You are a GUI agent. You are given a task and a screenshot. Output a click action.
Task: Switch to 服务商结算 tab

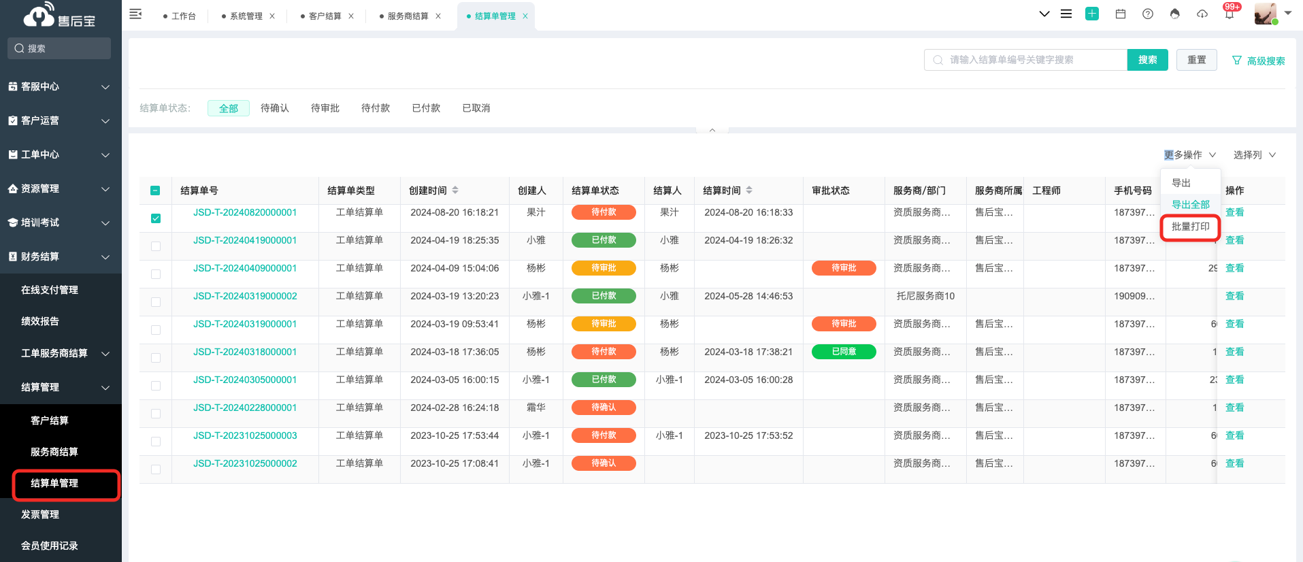(x=403, y=16)
